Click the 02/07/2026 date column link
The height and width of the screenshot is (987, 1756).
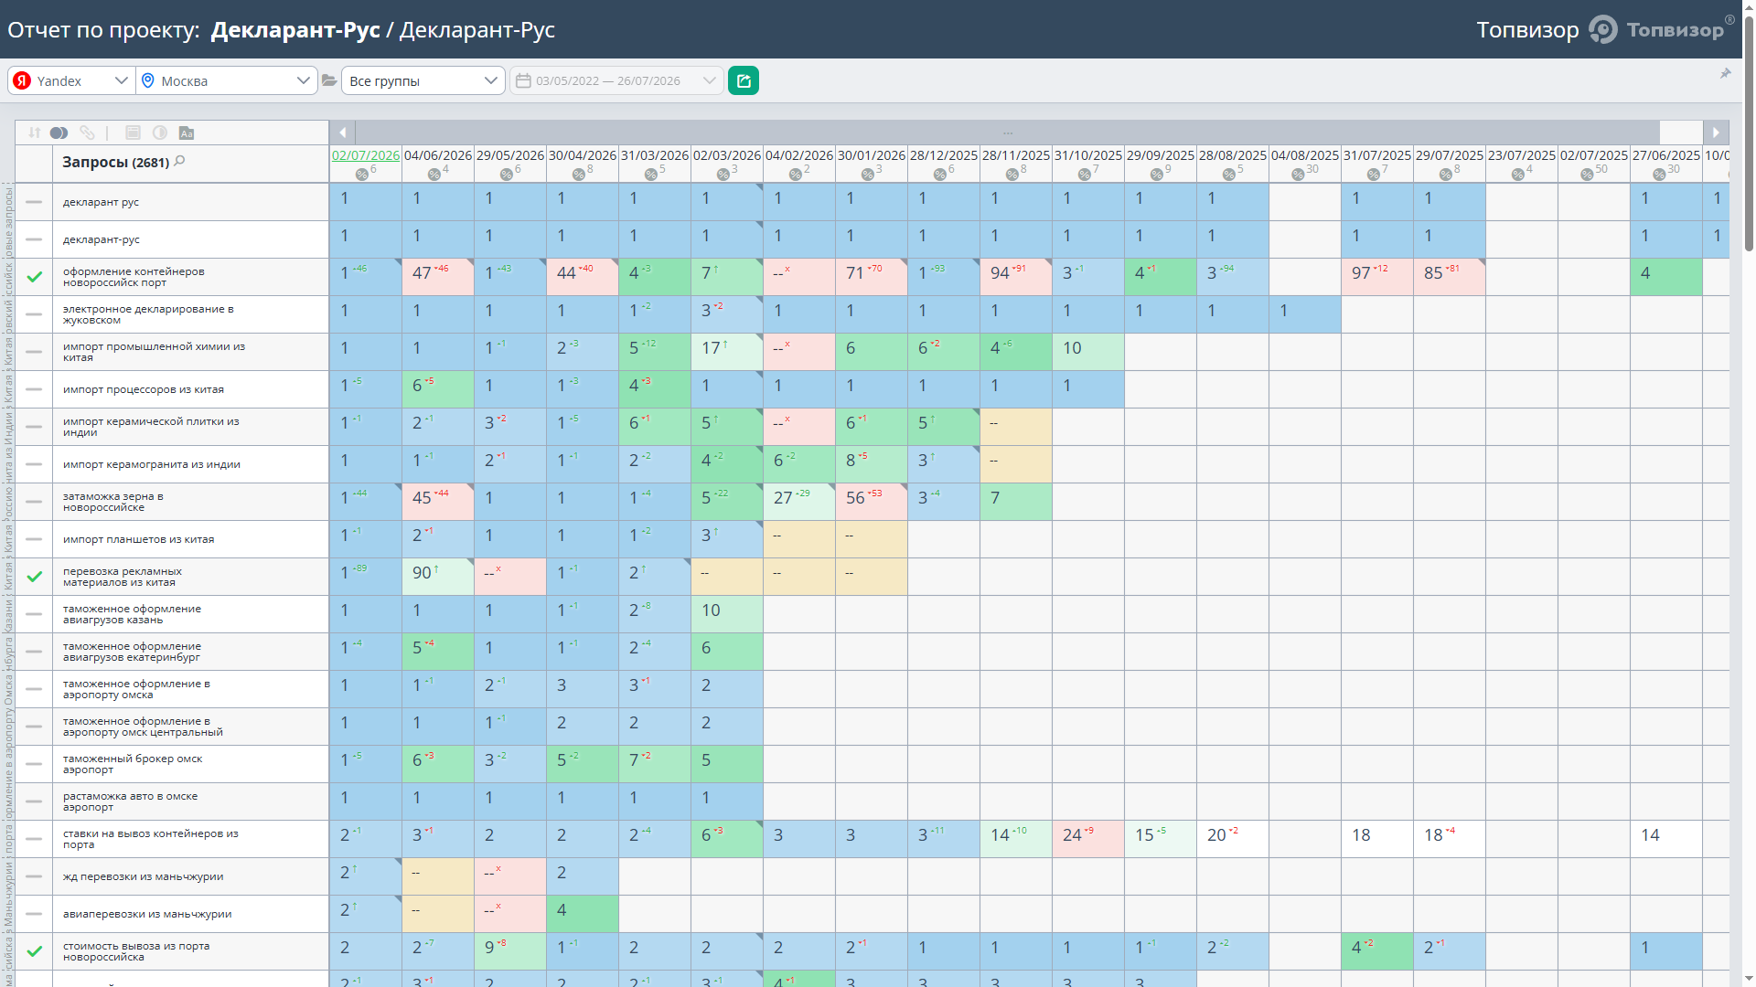366,155
